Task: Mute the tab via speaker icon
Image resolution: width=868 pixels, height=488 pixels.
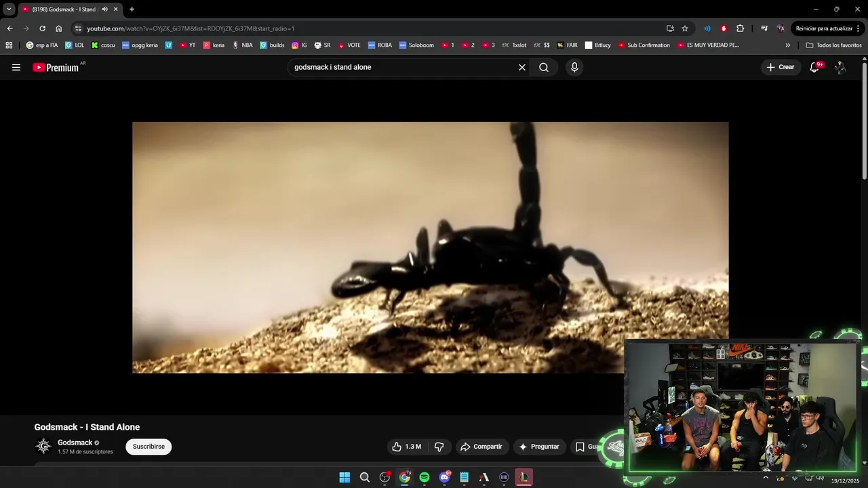Action: click(104, 9)
